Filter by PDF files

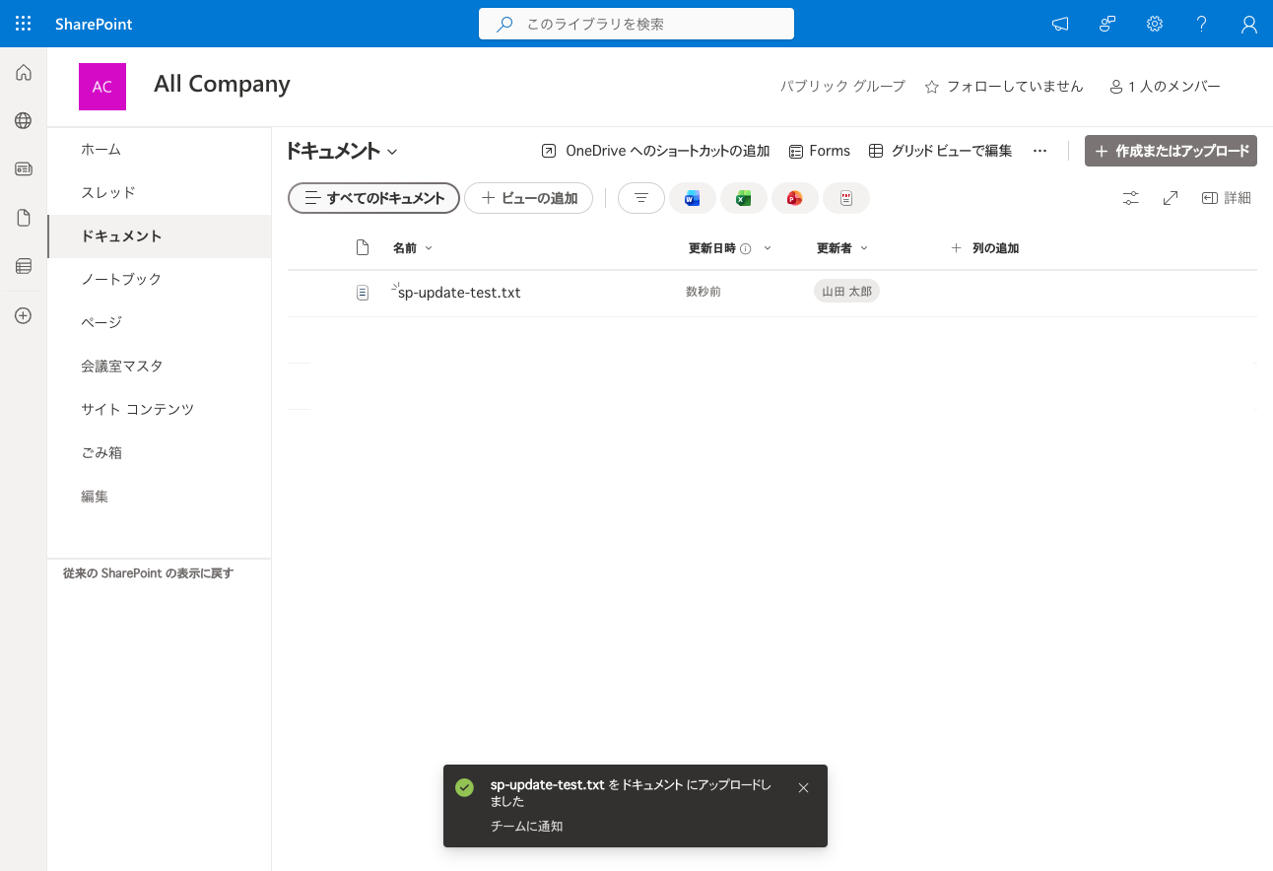pyautogui.click(x=846, y=198)
